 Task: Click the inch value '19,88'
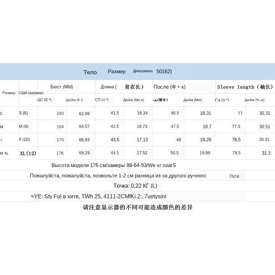click(205, 153)
